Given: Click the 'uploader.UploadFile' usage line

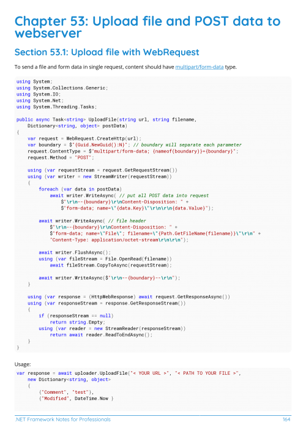Looking at the screenshot, I should [129, 373].
